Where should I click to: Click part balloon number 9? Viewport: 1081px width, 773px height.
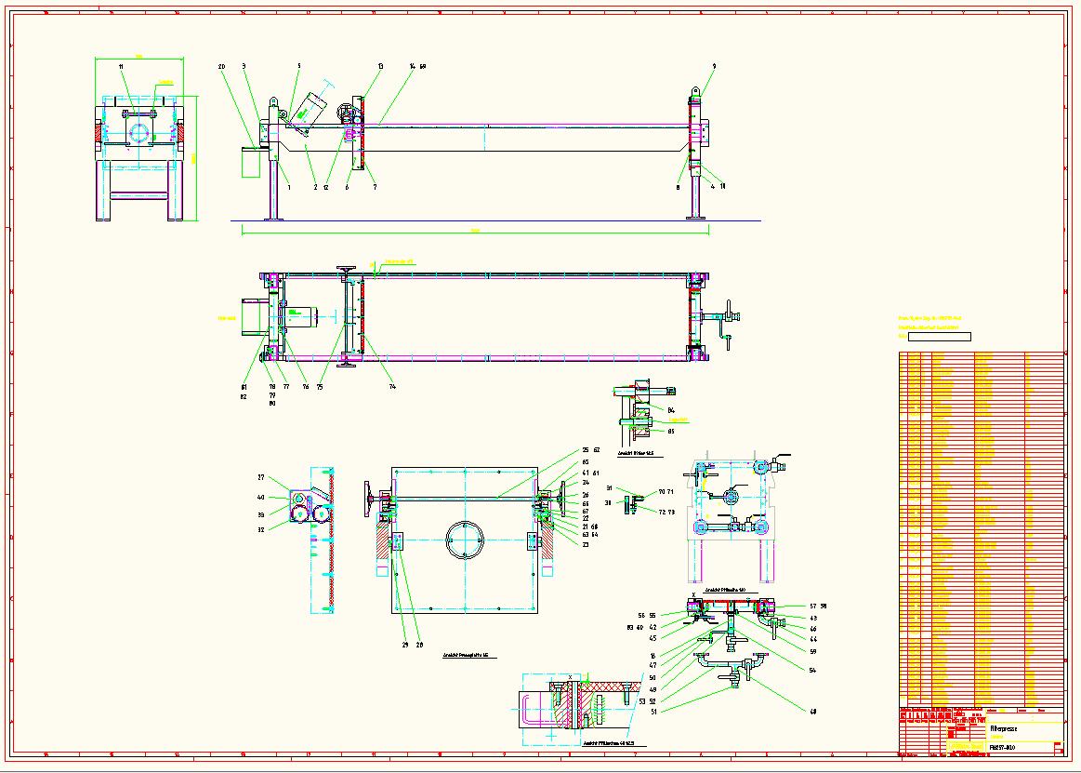[714, 67]
